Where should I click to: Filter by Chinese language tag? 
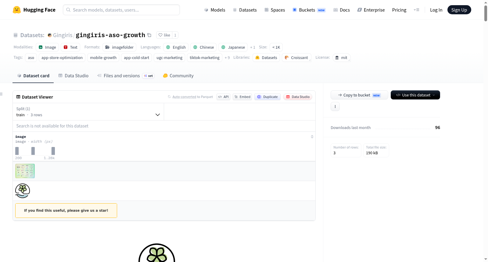point(203,47)
